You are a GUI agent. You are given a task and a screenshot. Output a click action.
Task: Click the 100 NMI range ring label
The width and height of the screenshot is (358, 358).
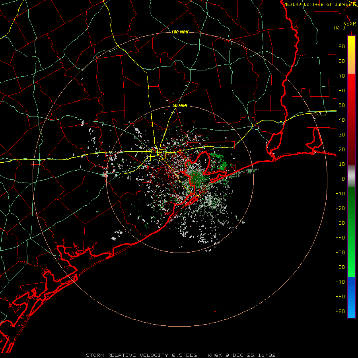pyautogui.click(x=180, y=32)
